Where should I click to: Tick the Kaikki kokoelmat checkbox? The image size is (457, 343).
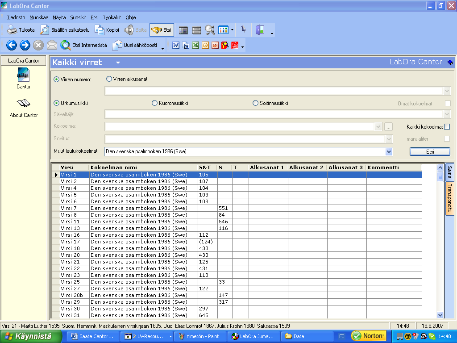point(447,126)
